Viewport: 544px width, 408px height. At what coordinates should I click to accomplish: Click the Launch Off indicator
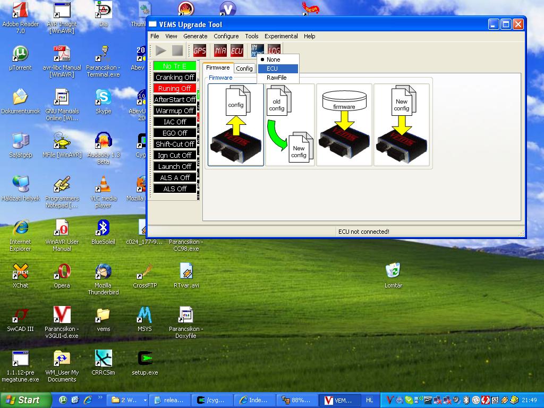[175, 166]
